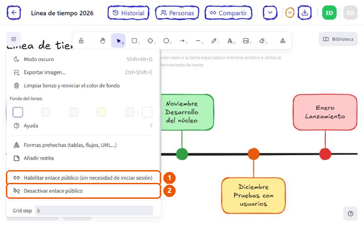364x227 pixels.
Task: Open Ayuda from the menu
Action: (83, 126)
